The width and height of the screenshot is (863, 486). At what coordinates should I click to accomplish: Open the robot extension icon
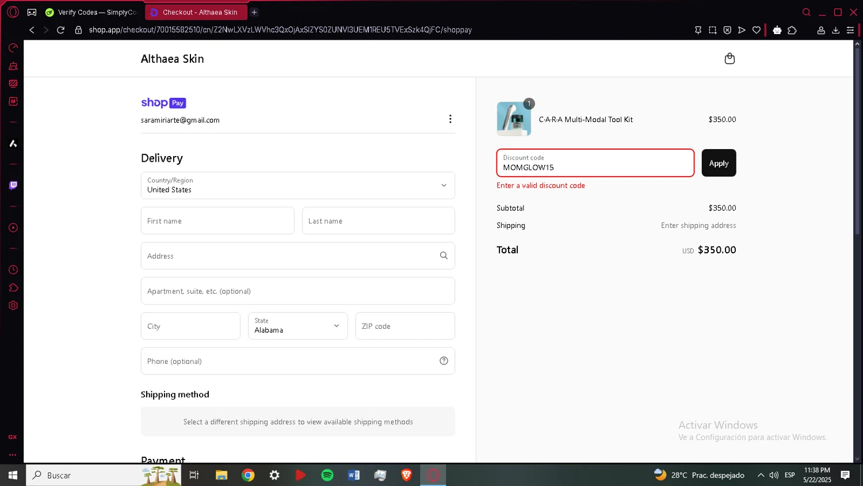tap(777, 30)
